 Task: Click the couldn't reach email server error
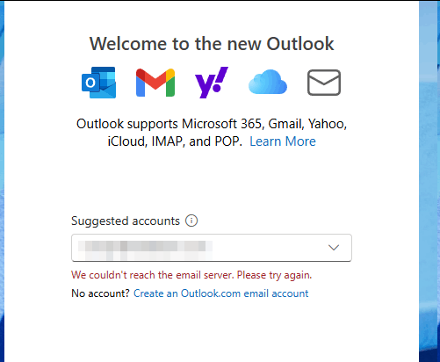pyautogui.click(x=191, y=275)
